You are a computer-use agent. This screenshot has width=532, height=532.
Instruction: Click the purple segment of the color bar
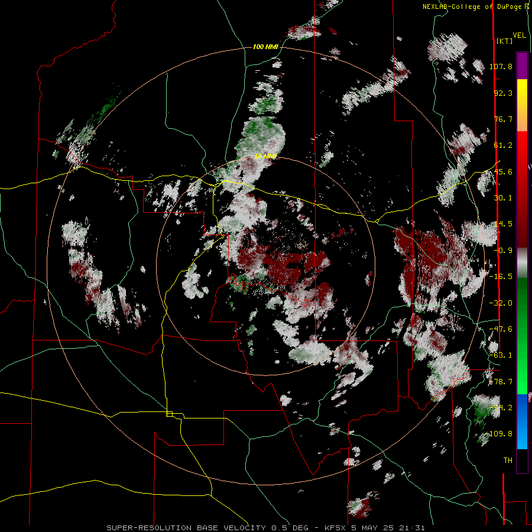[x=522, y=66]
